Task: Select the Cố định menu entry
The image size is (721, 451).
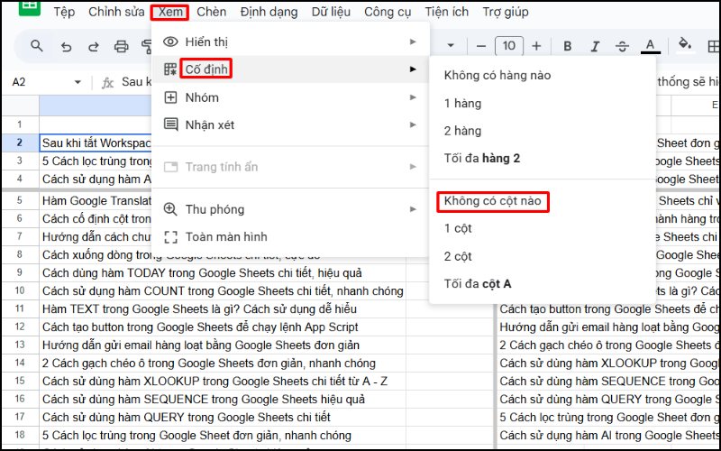Action: (x=290, y=69)
